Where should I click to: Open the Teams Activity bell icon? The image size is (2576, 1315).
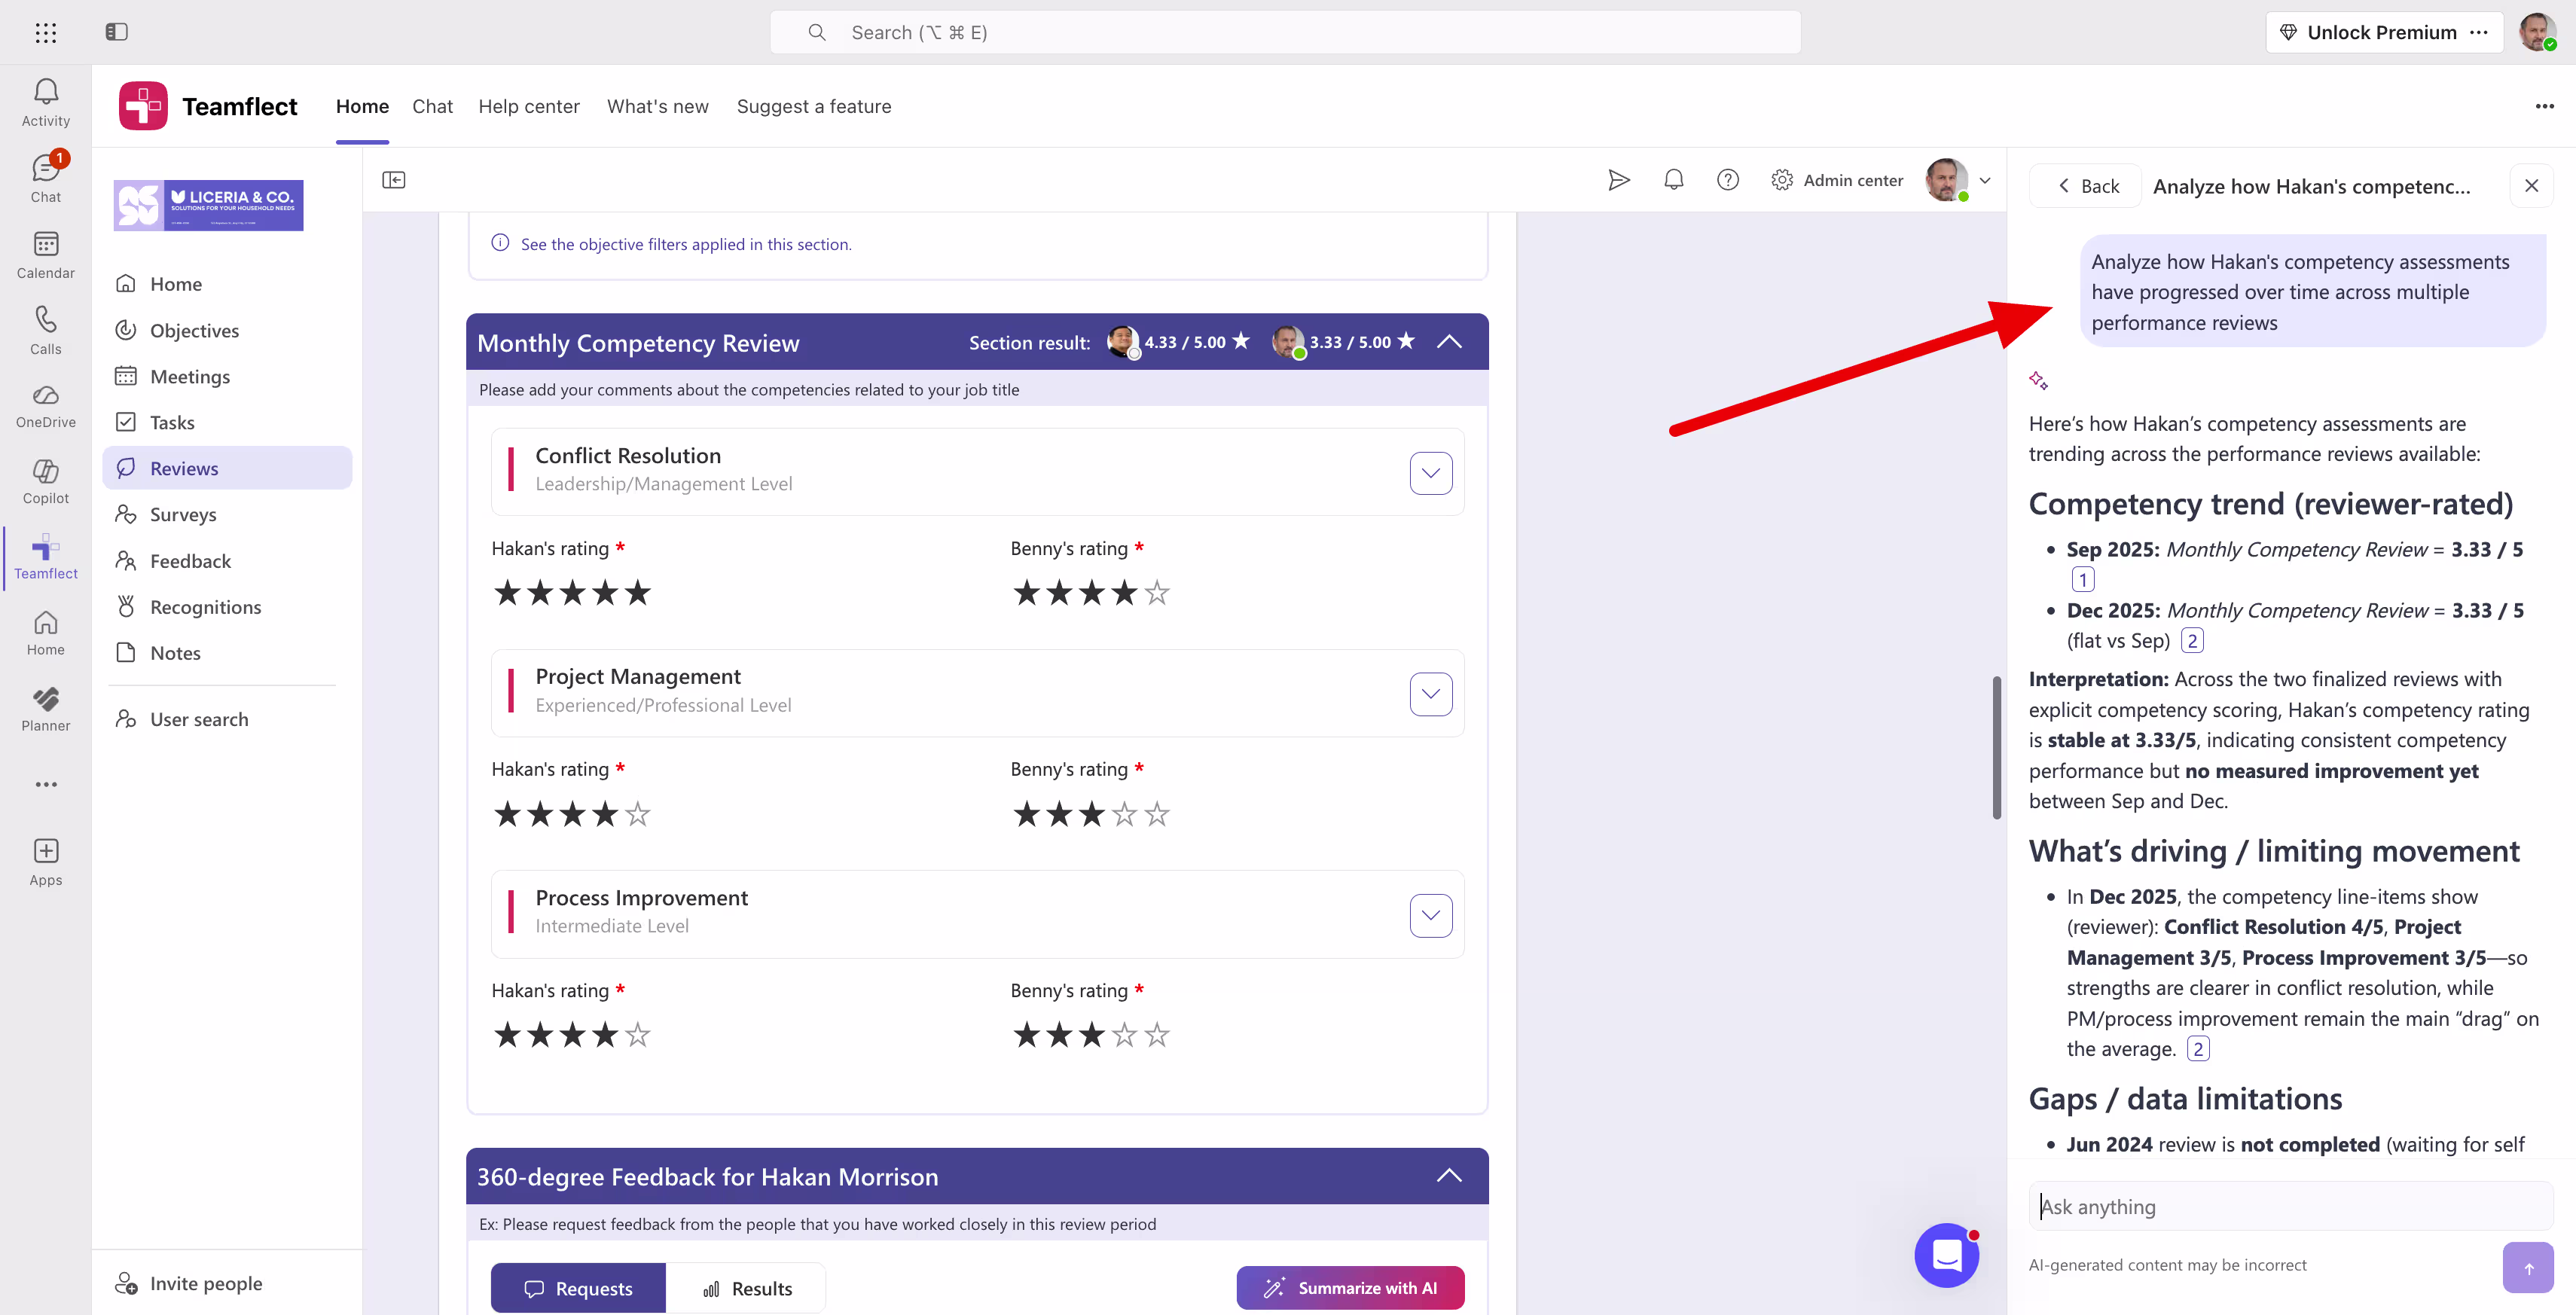(46, 103)
